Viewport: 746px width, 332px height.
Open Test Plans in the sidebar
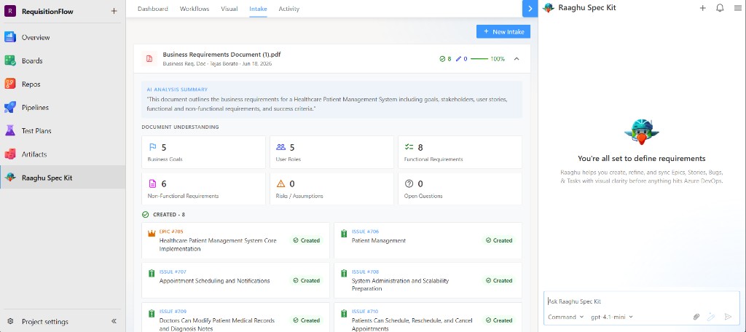63,131
